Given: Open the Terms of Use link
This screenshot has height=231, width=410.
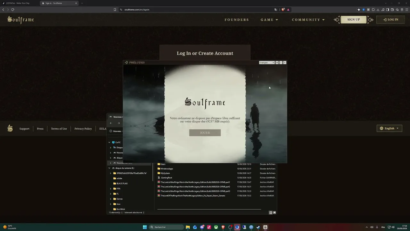Looking at the screenshot, I should tap(59, 129).
